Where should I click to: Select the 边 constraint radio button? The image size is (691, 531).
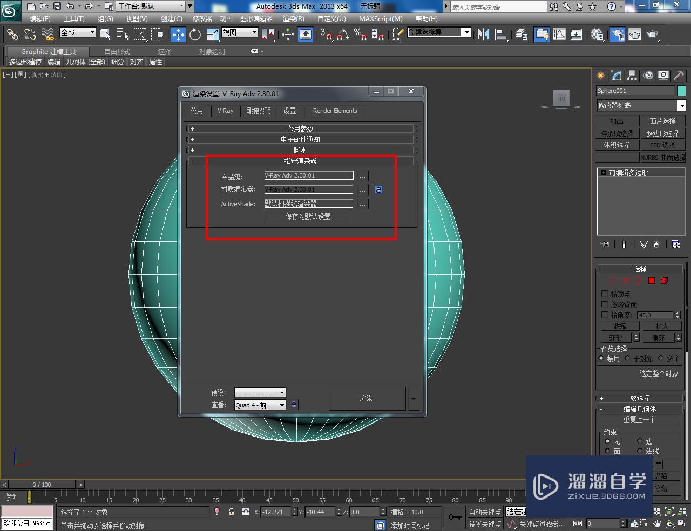point(640,441)
